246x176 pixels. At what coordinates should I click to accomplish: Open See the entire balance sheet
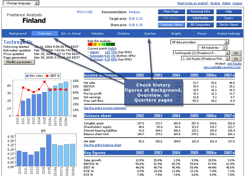pyautogui.click(x=102, y=145)
